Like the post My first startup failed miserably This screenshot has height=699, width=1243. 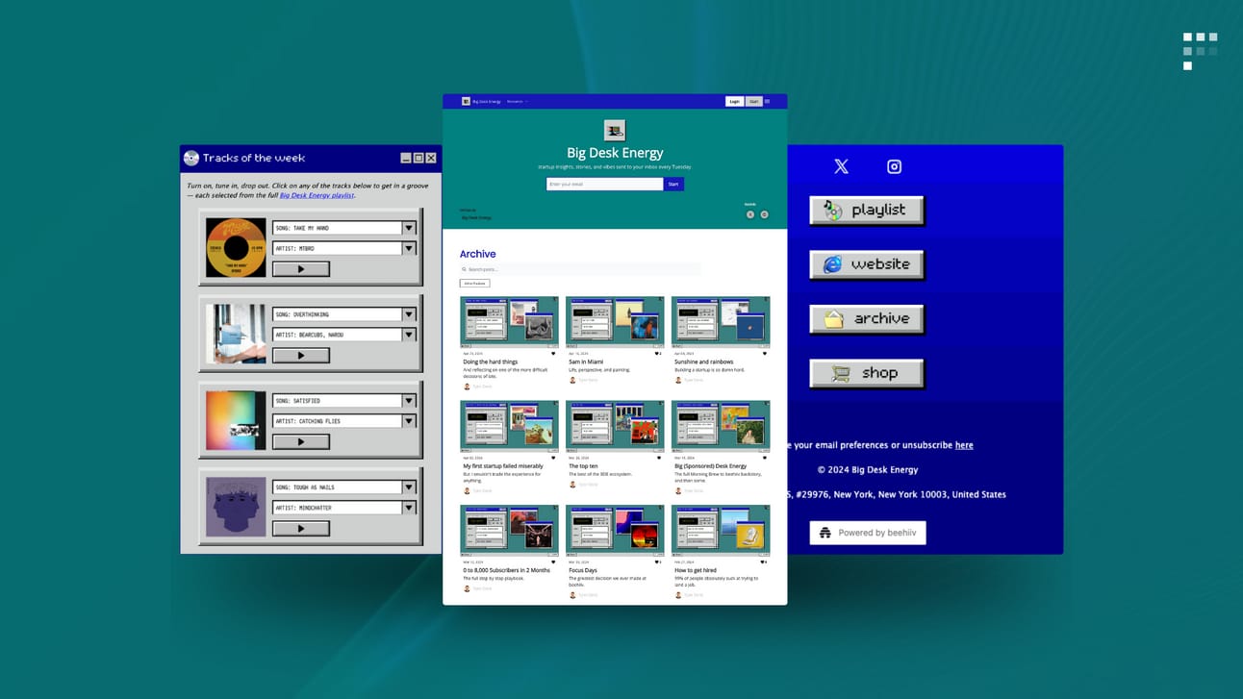point(553,458)
